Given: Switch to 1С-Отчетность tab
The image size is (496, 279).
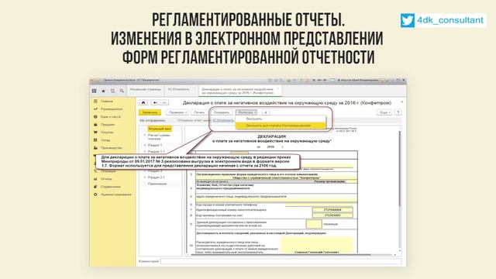Looking at the screenshot, I should tap(181, 90).
